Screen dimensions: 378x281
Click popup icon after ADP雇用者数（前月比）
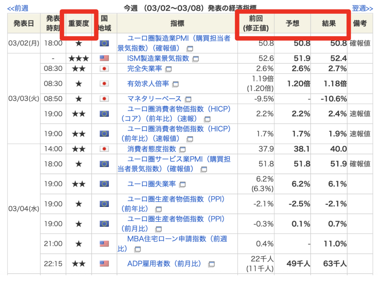pos(211,264)
